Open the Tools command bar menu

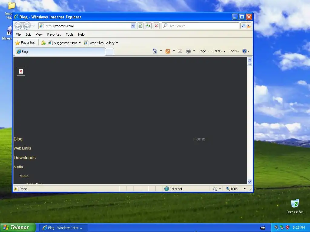click(x=234, y=51)
